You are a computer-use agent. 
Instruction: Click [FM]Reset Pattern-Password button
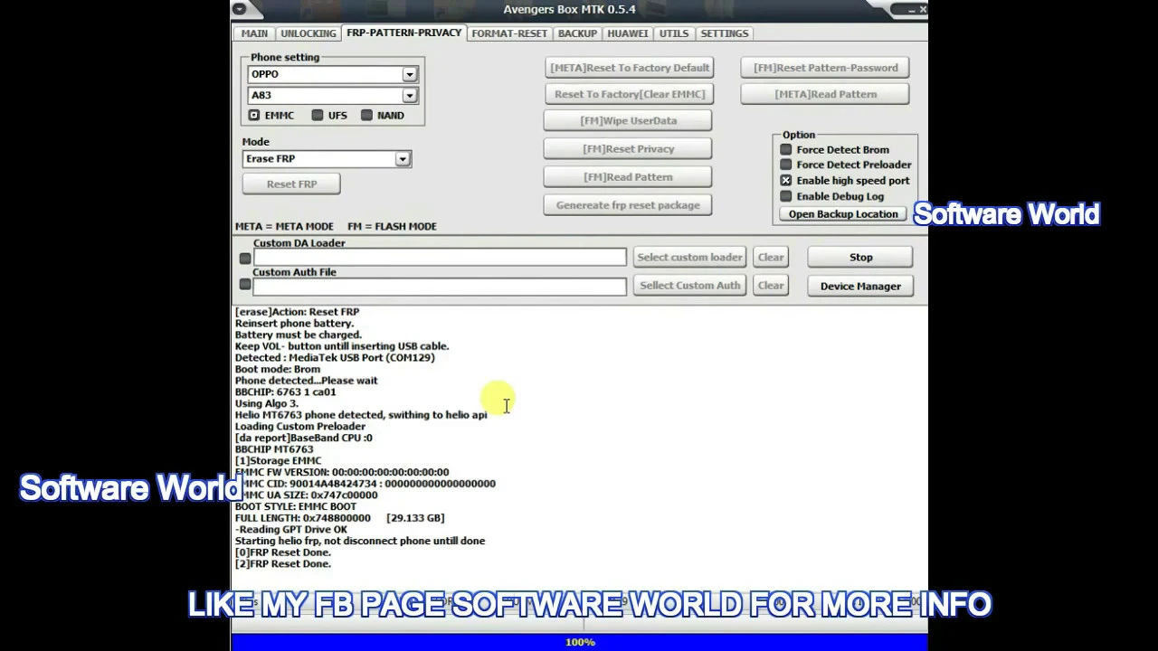coord(825,68)
